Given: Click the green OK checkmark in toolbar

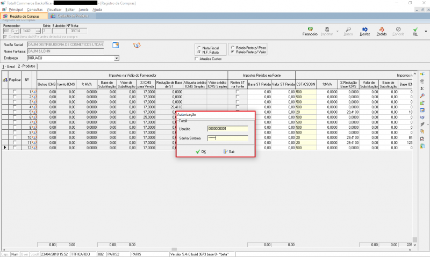Looking at the screenshot, I should pyautogui.click(x=415, y=31).
